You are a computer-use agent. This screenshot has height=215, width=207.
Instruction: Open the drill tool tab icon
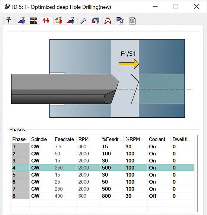tap(9, 21)
